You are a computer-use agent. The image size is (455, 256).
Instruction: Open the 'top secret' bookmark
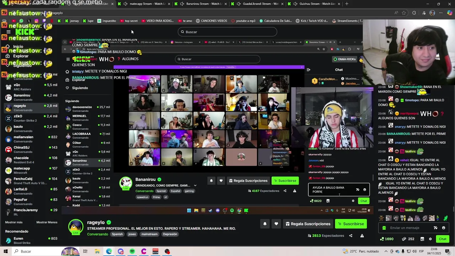coord(129,21)
